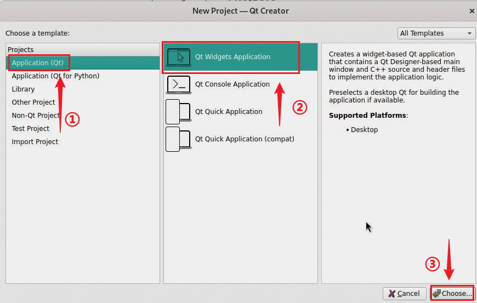Click the Qt Console Application terminal icon
477x303 pixels.
(x=178, y=84)
